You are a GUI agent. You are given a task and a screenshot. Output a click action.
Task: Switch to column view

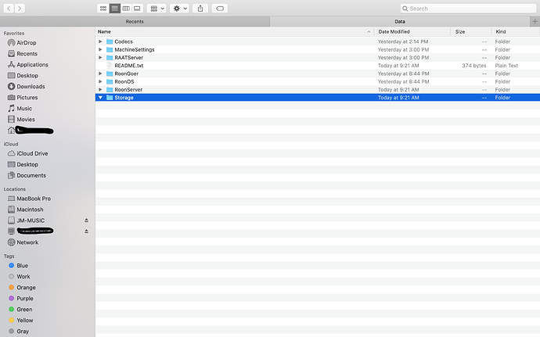click(x=126, y=9)
